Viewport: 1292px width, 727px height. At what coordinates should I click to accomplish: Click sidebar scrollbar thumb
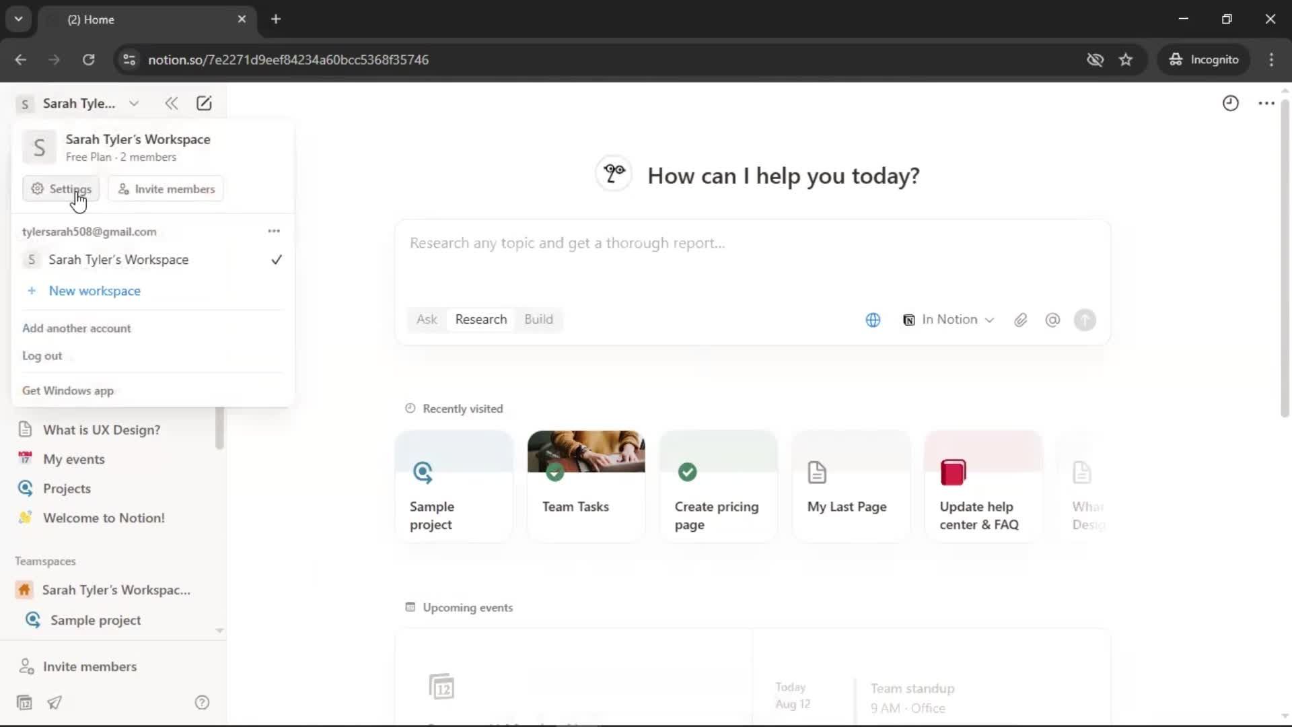(x=219, y=428)
